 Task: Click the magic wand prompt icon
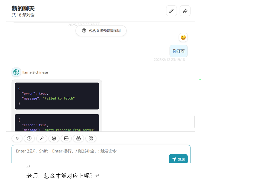pyautogui.click(x=42, y=138)
